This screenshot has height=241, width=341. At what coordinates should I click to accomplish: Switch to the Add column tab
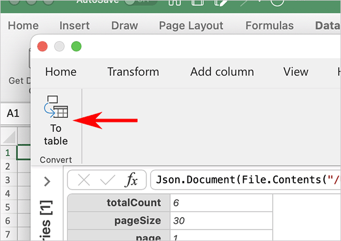pos(222,72)
